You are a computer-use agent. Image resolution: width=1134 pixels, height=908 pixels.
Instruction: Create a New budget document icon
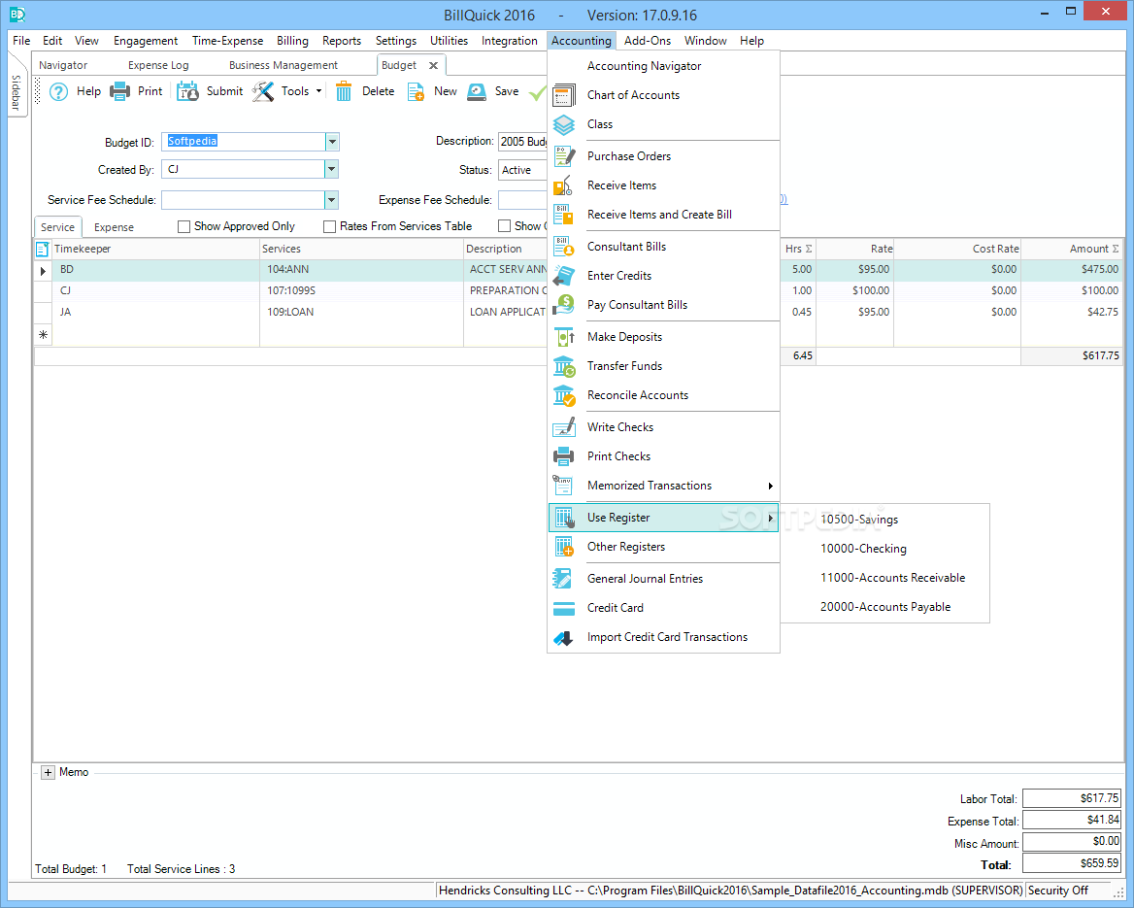[416, 92]
